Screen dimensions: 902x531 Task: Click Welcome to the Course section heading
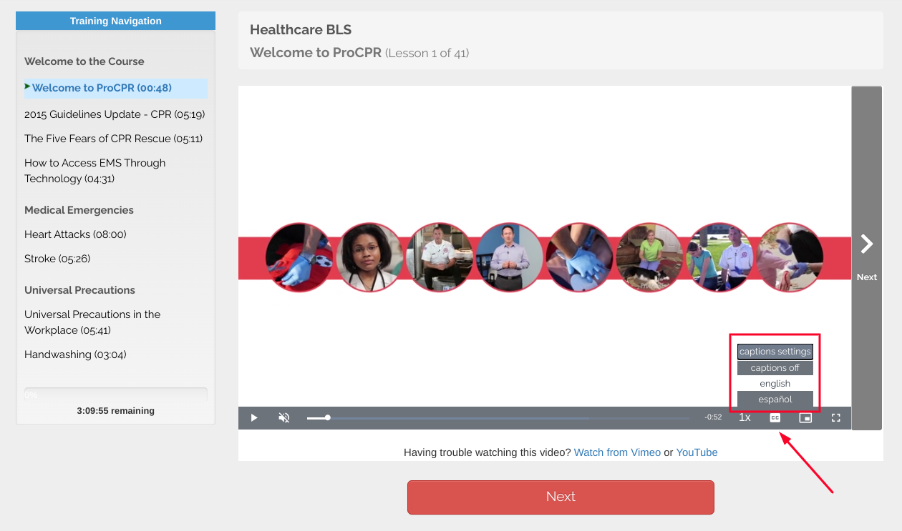[84, 61]
